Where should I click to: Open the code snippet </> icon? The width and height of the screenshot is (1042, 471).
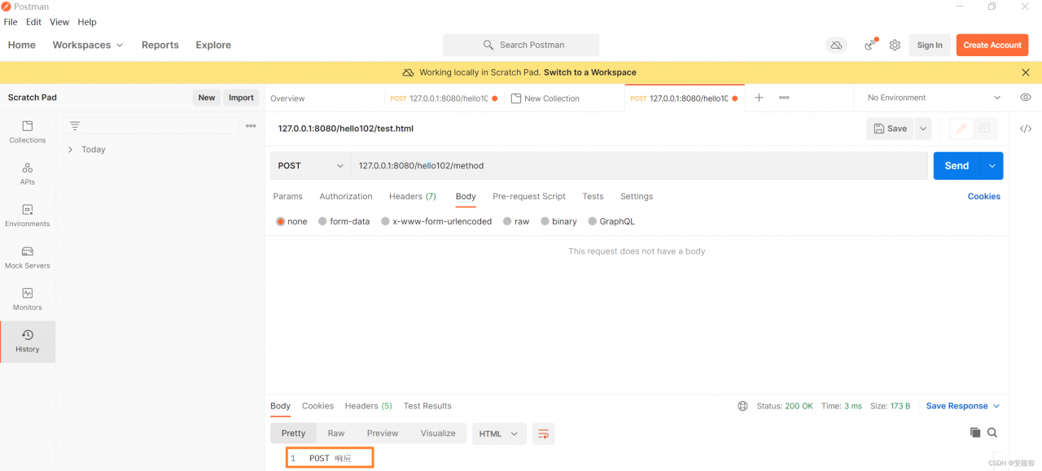(1026, 129)
